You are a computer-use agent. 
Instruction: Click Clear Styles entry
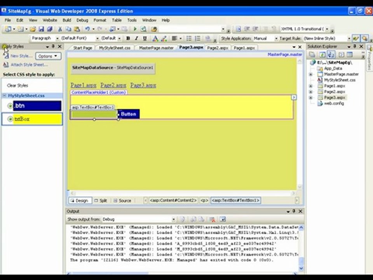(x=17, y=86)
